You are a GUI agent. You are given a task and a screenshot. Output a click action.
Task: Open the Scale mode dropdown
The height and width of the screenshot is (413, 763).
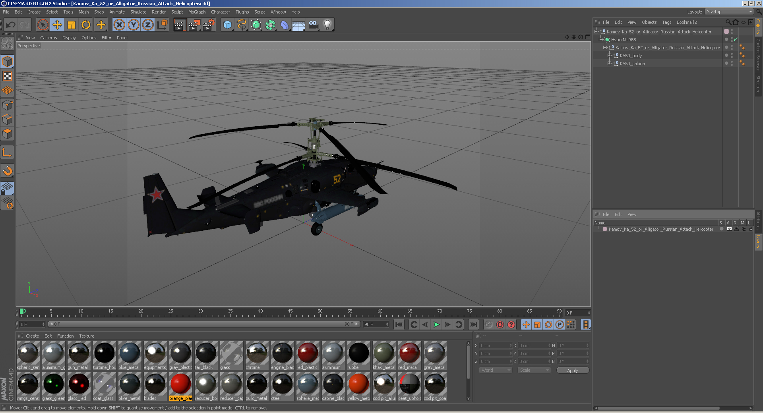pyautogui.click(x=534, y=370)
